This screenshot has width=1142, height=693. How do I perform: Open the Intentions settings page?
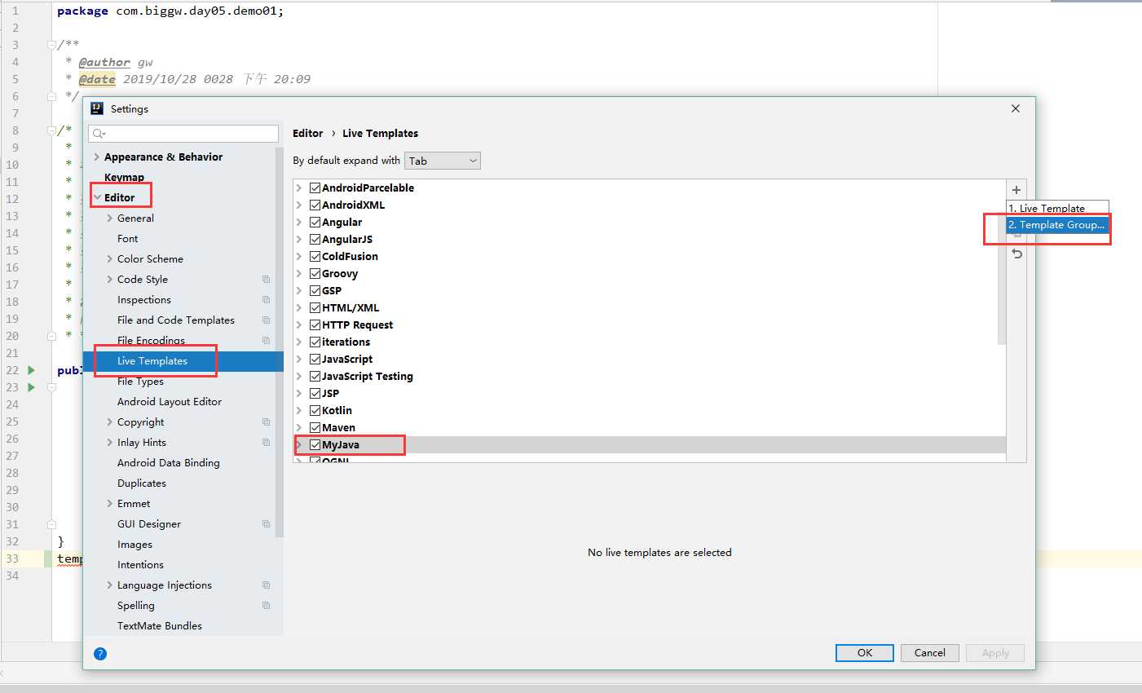coord(140,565)
